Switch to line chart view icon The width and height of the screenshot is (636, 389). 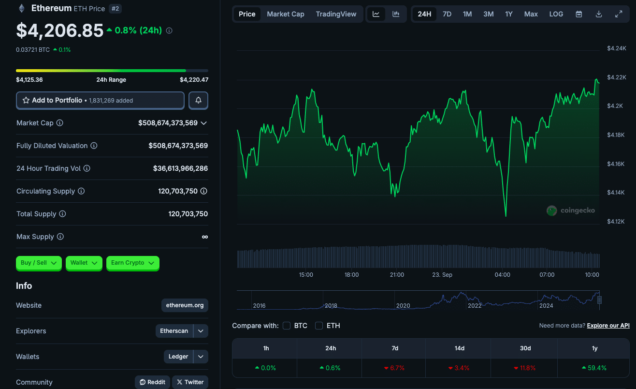click(376, 14)
